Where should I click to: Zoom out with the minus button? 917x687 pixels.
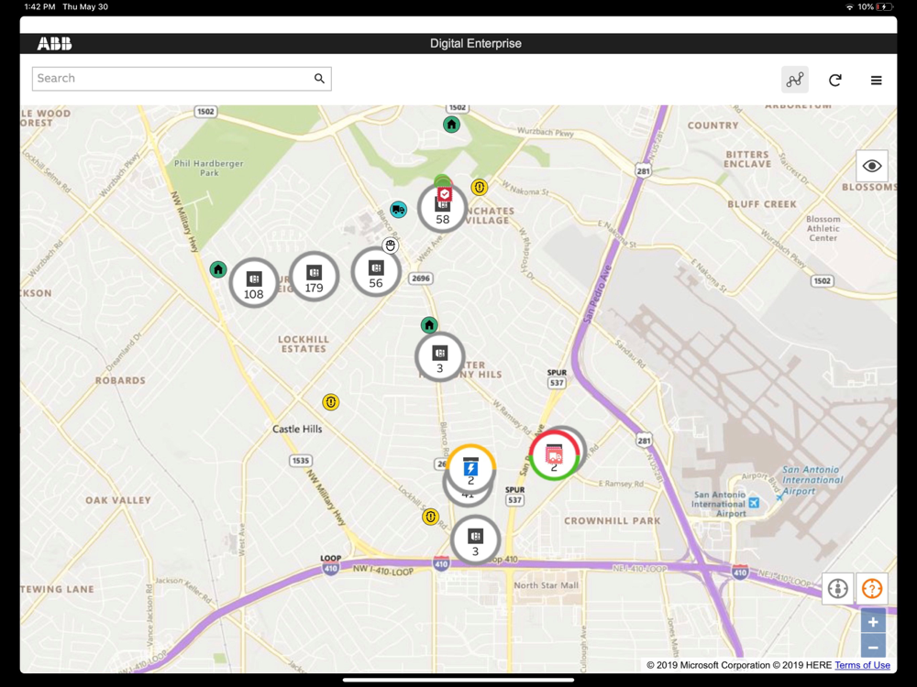[x=873, y=648]
